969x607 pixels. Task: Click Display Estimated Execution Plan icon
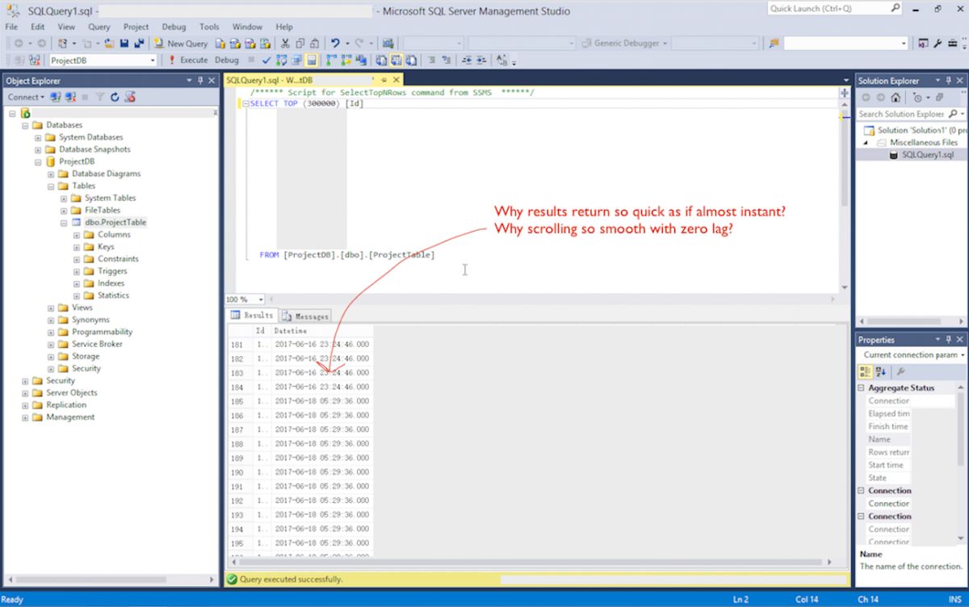point(281,61)
